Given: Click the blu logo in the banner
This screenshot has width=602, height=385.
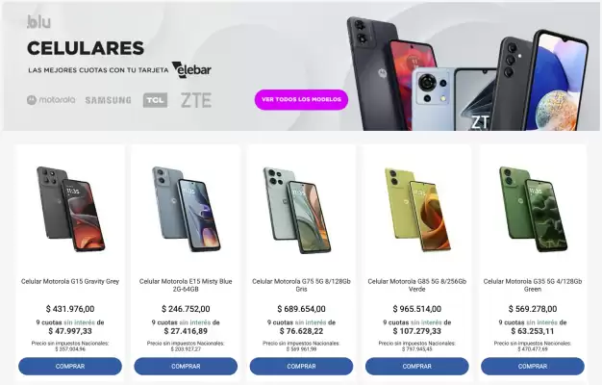Looking at the screenshot, I should click(38, 22).
